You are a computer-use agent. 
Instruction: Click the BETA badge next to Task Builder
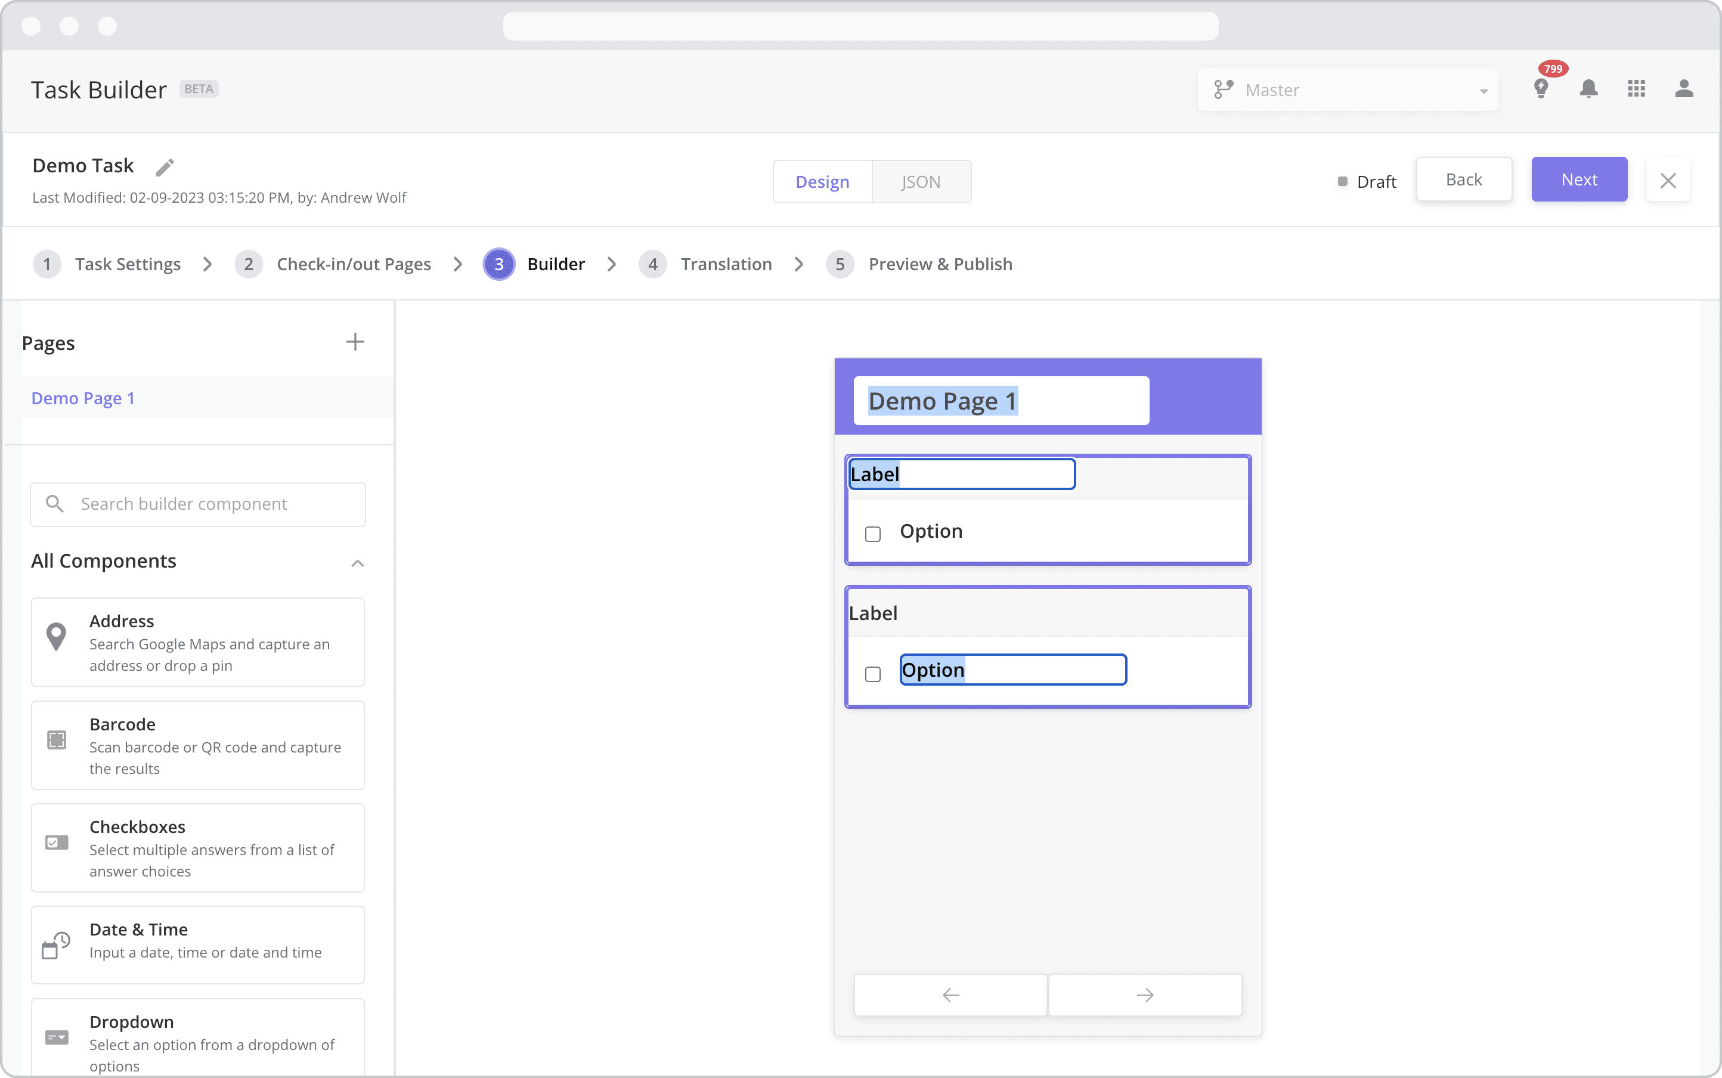click(x=199, y=89)
